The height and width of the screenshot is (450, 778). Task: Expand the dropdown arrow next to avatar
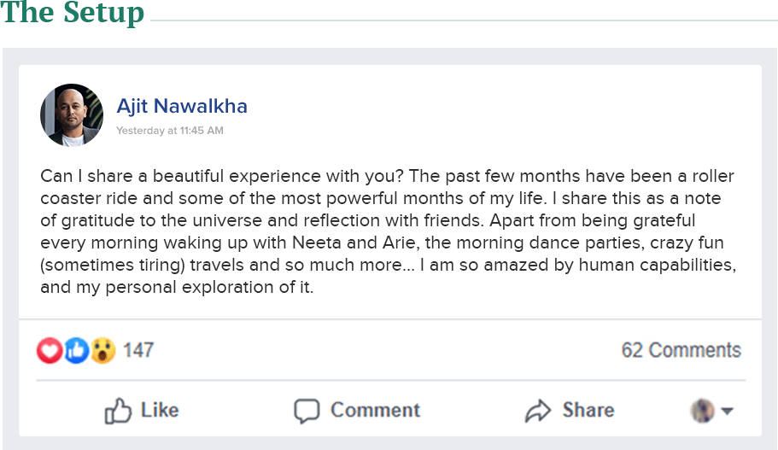tap(727, 411)
